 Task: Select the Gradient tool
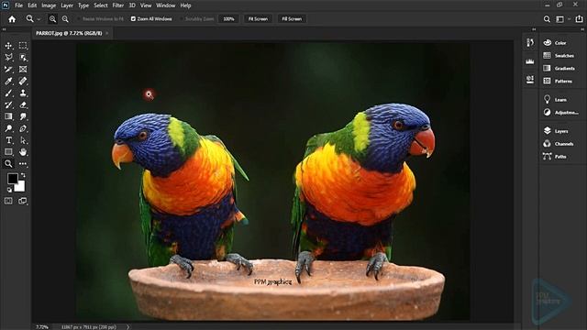tap(8, 116)
